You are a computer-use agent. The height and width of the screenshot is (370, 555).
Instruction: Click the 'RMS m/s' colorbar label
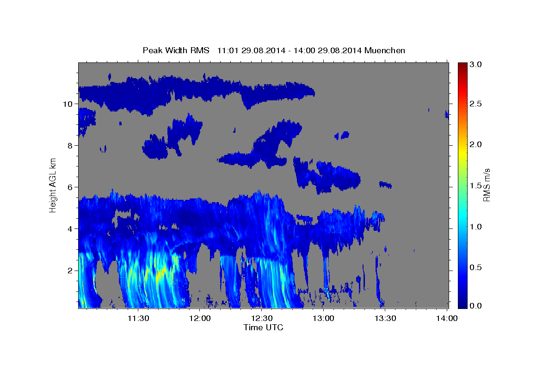pos(486,184)
